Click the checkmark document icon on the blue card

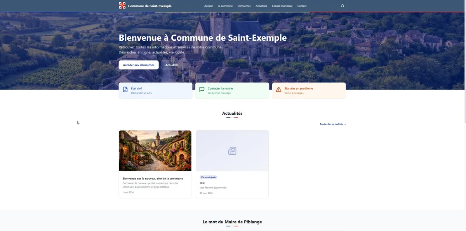[x=125, y=89]
